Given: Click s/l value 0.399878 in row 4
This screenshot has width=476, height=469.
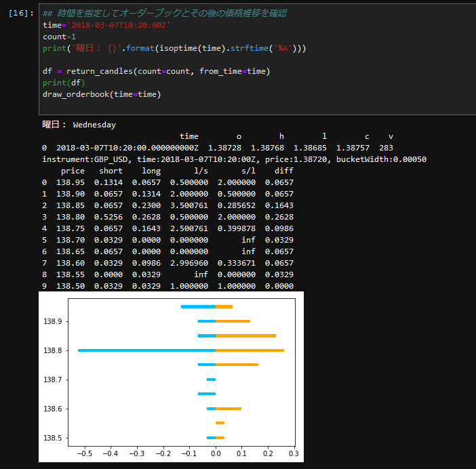Looking at the screenshot, I should pos(237,228).
